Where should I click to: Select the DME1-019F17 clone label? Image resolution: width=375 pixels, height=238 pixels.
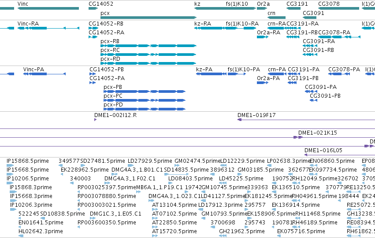pyautogui.click(x=256, y=115)
